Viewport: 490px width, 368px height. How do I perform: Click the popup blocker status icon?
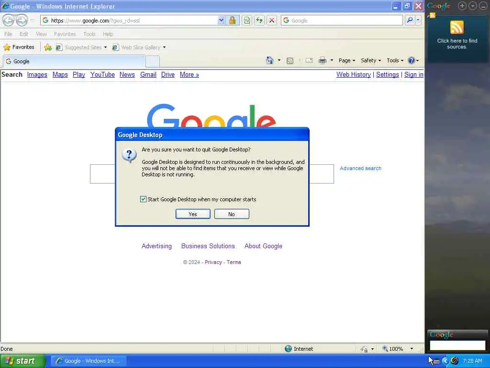pyautogui.click(x=364, y=349)
